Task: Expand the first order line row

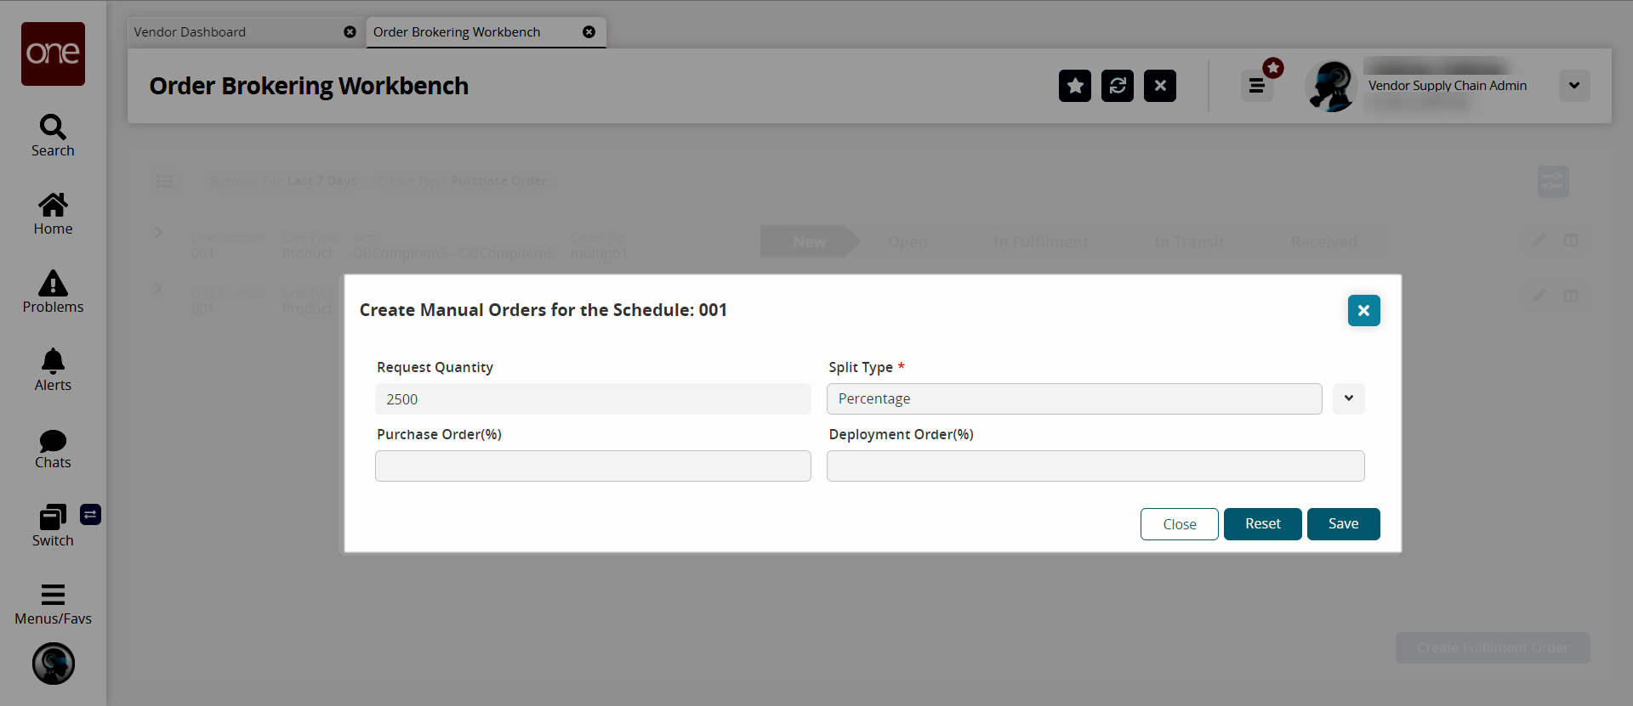Action: (x=158, y=233)
